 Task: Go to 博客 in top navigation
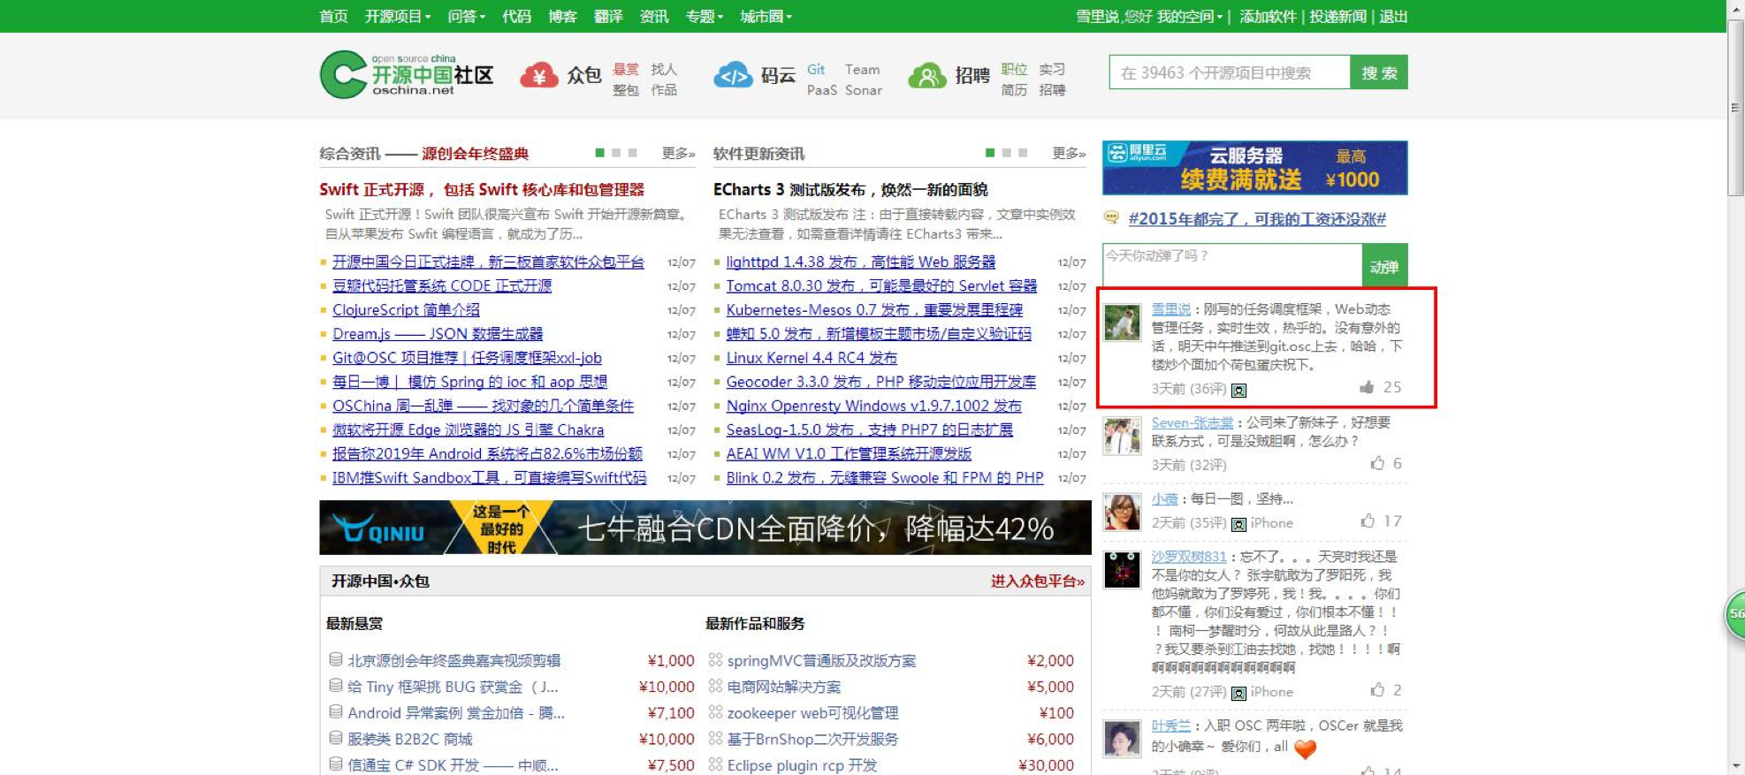pos(562,17)
